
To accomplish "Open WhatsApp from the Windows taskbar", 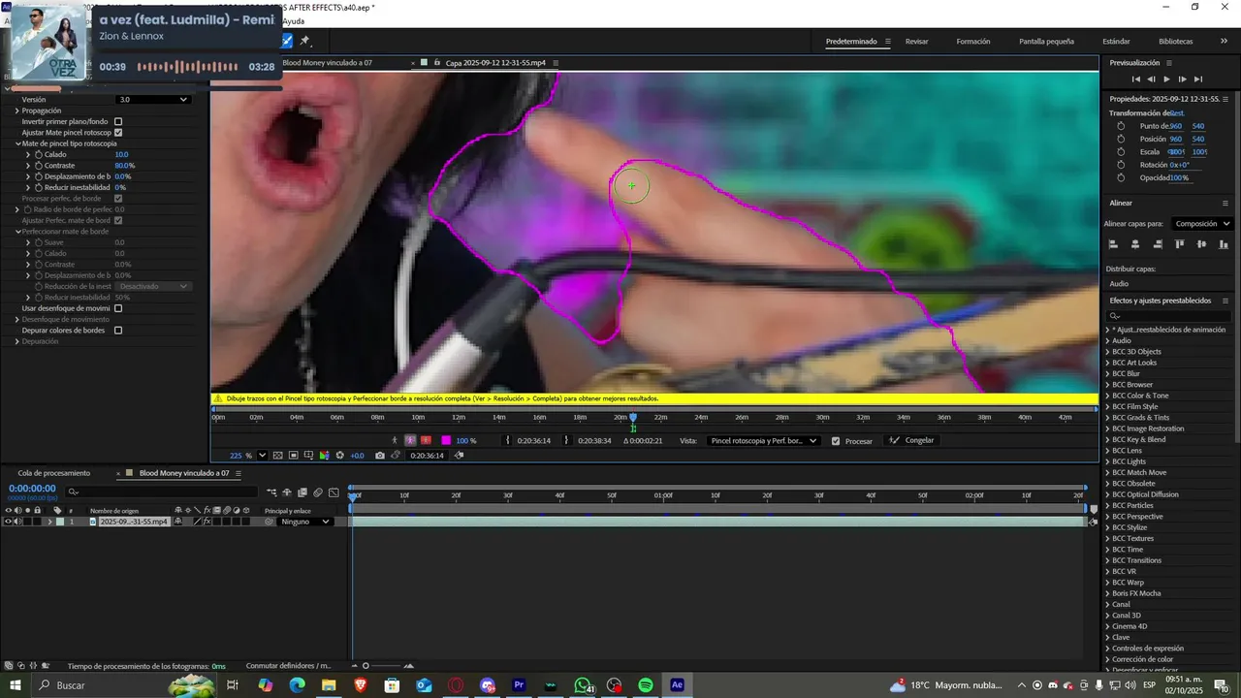I will (583, 685).
